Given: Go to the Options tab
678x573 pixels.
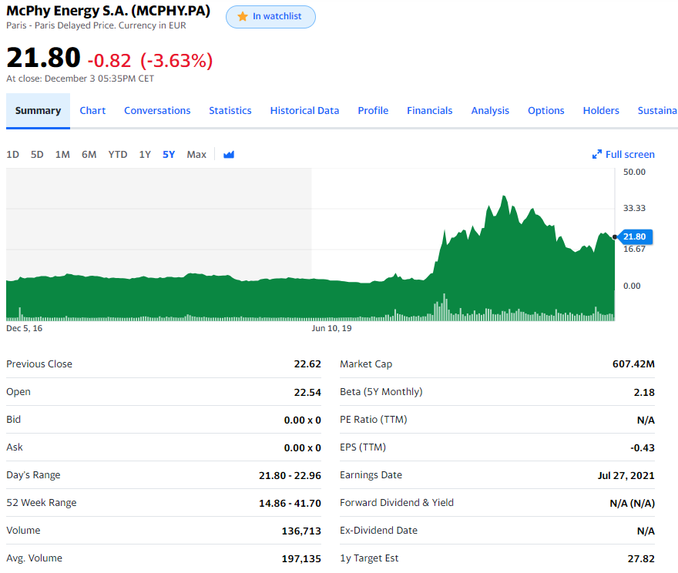Looking at the screenshot, I should pyautogui.click(x=545, y=111).
